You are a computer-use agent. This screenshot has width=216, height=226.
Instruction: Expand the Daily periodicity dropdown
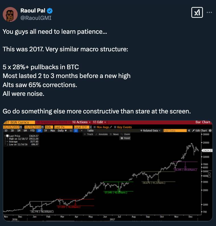[62, 131]
